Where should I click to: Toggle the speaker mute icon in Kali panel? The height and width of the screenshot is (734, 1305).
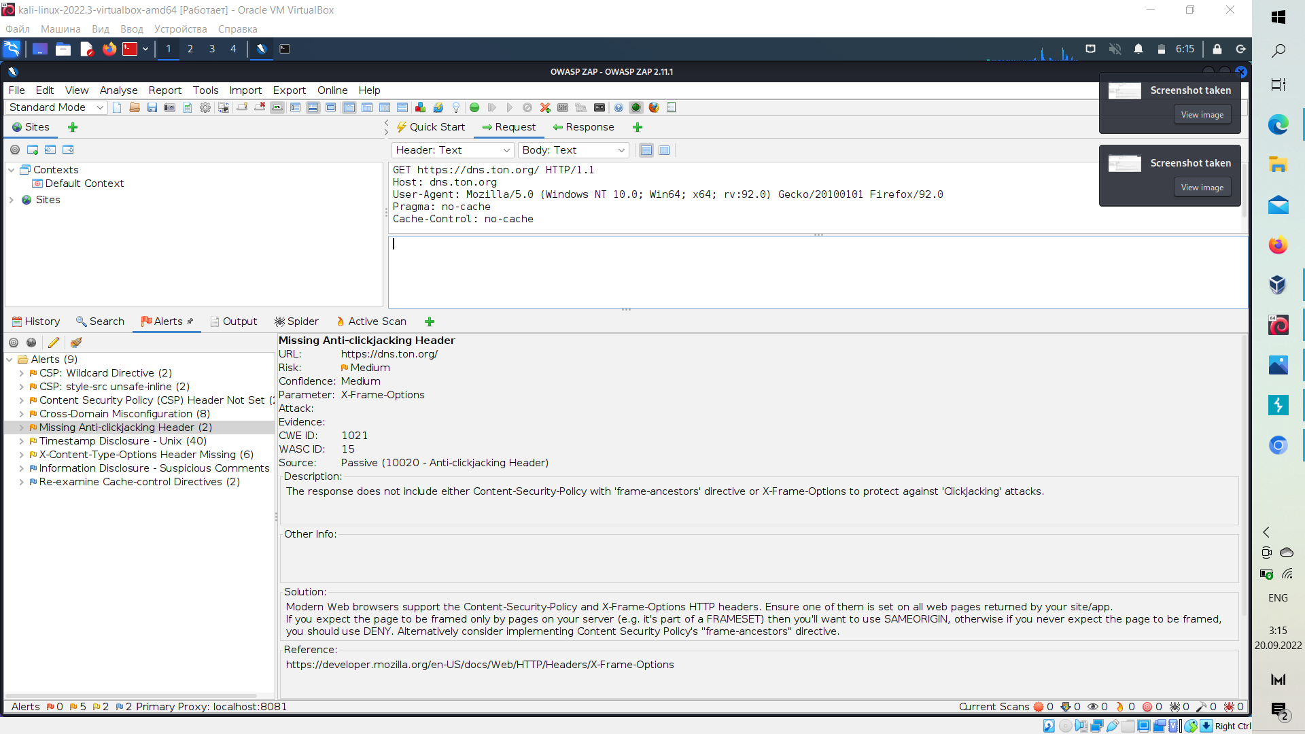(1115, 49)
